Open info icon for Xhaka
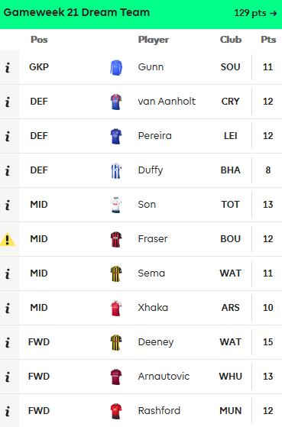The image size is (282, 427). pos(8,309)
